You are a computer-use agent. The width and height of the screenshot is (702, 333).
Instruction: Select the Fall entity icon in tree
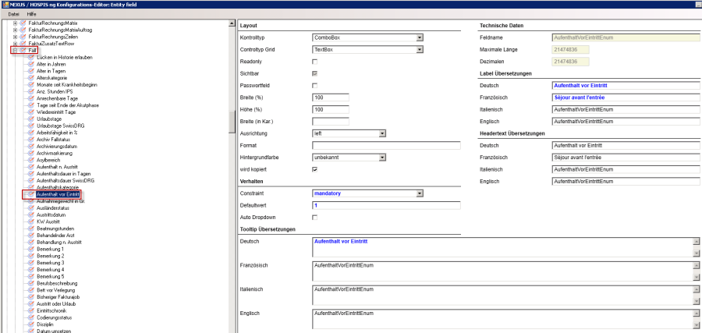click(23, 50)
